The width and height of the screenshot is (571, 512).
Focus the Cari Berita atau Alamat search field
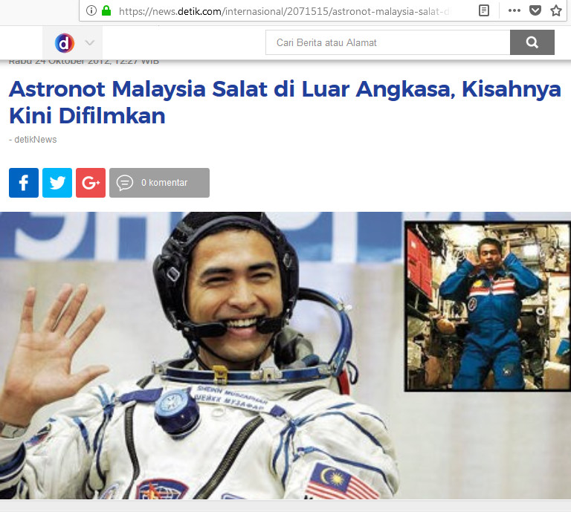pyautogui.click(x=388, y=42)
